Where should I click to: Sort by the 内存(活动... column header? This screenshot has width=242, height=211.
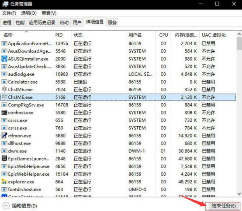(x=185, y=35)
